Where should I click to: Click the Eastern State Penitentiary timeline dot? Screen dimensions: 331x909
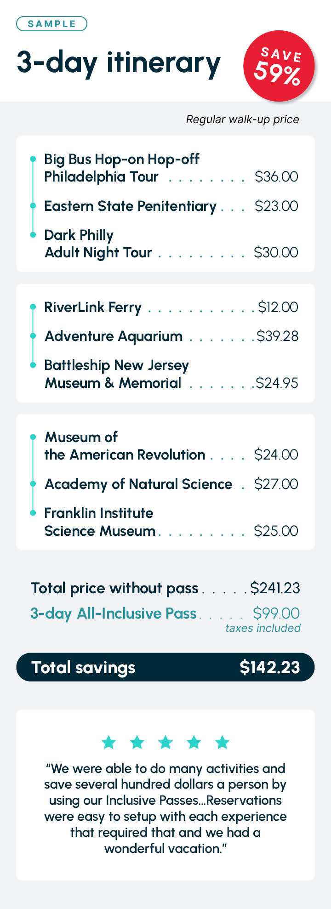click(x=33, y=206)
